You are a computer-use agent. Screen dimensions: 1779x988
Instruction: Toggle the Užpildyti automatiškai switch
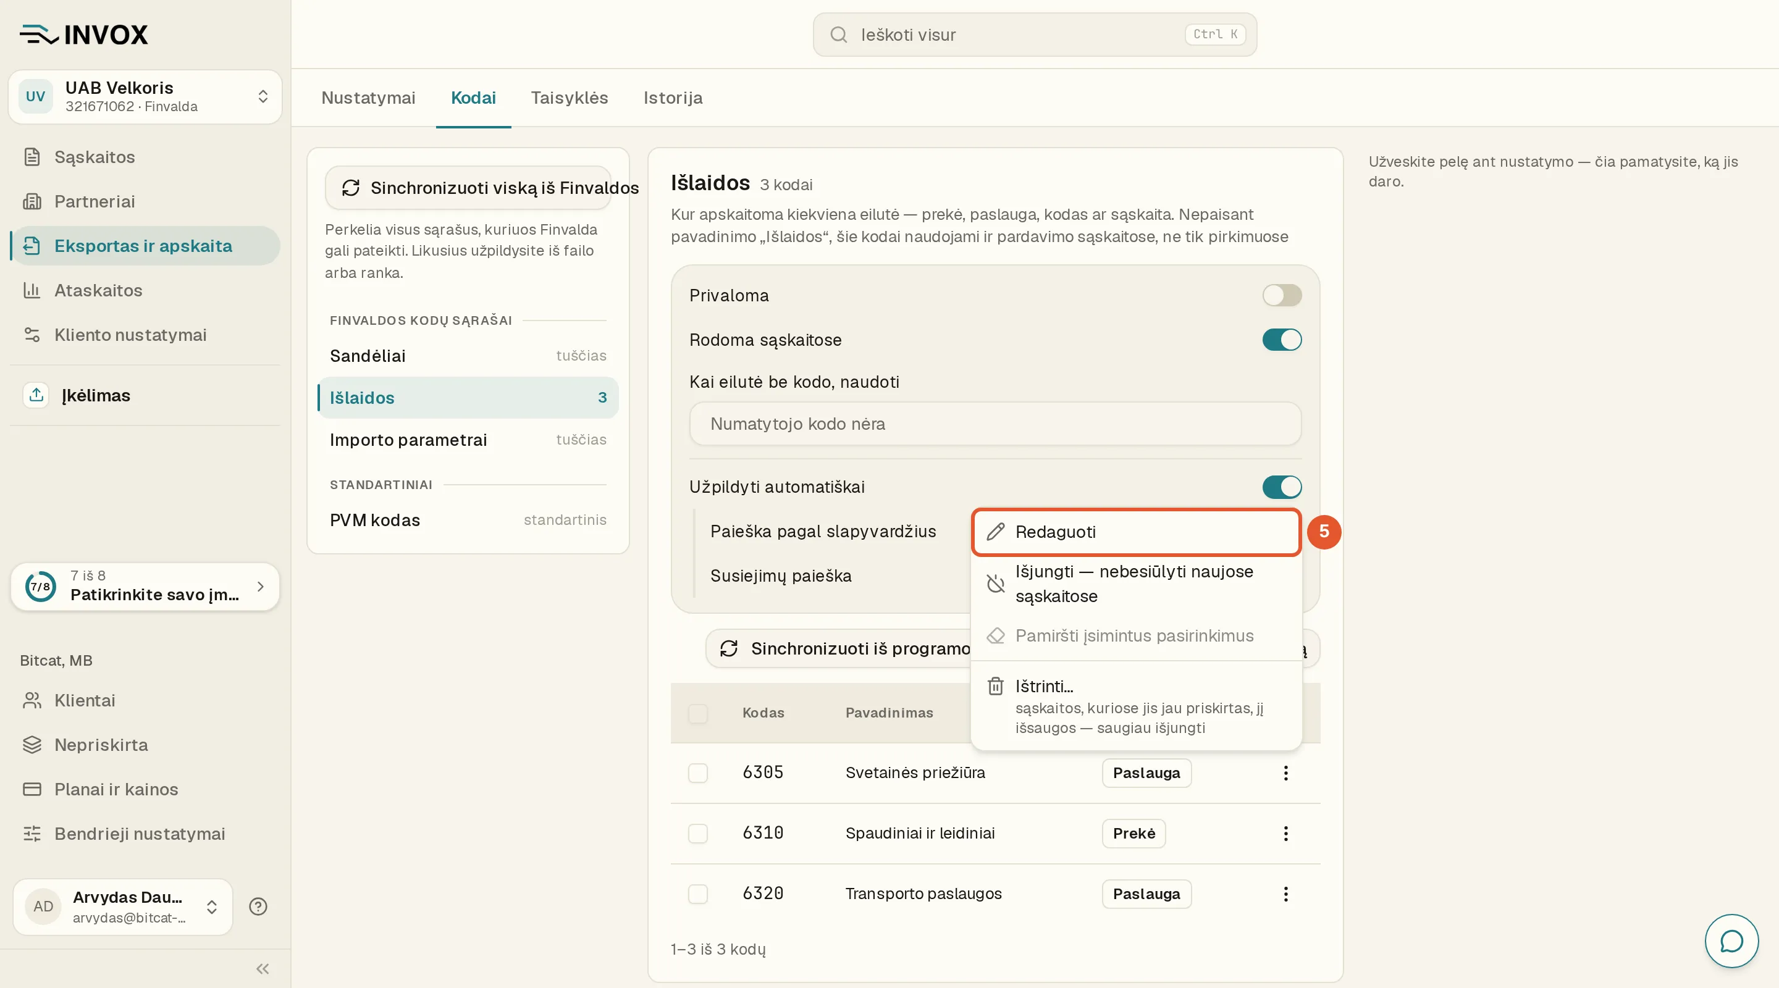pyautogui.click(x=1282, y=487)
